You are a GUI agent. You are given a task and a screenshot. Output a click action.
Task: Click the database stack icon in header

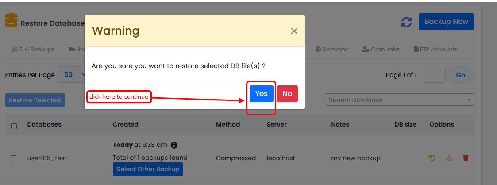click(11, 21)
